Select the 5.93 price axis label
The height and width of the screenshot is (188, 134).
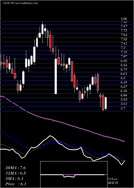tap(124, 100)
